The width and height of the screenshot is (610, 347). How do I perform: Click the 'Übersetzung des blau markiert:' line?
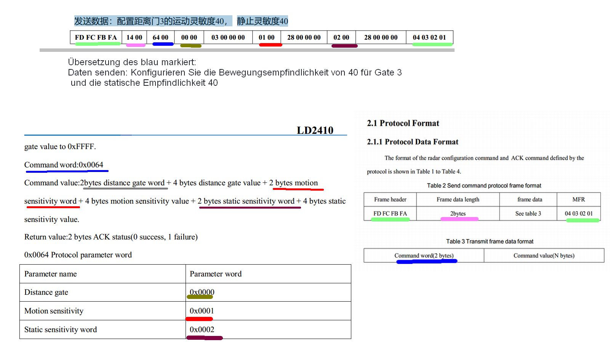132,62
